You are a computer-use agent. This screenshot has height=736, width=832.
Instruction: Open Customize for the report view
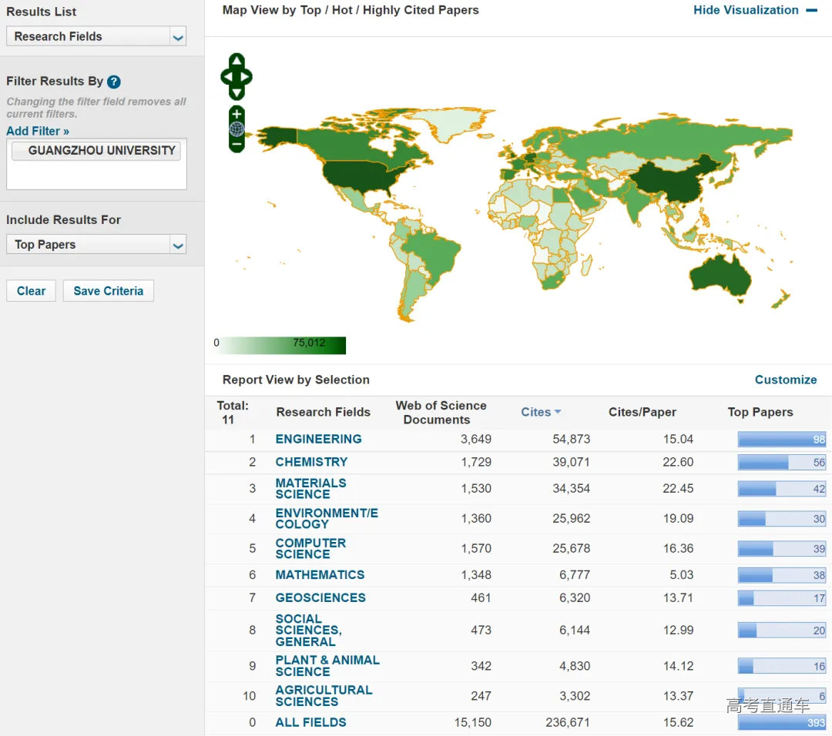(785, 380)
